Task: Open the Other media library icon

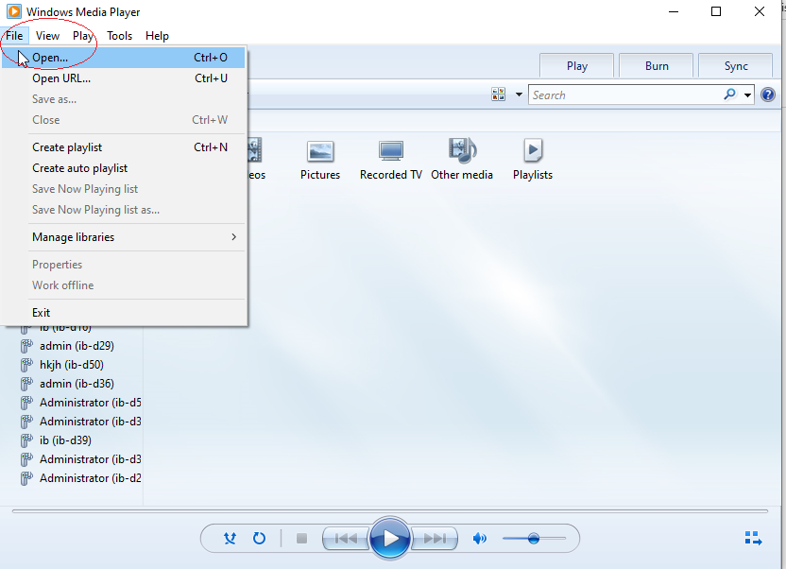Action: [x=462, y=150]
